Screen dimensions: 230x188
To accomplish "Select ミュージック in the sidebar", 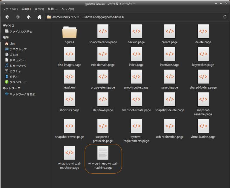I will click(x=16, y=65).
